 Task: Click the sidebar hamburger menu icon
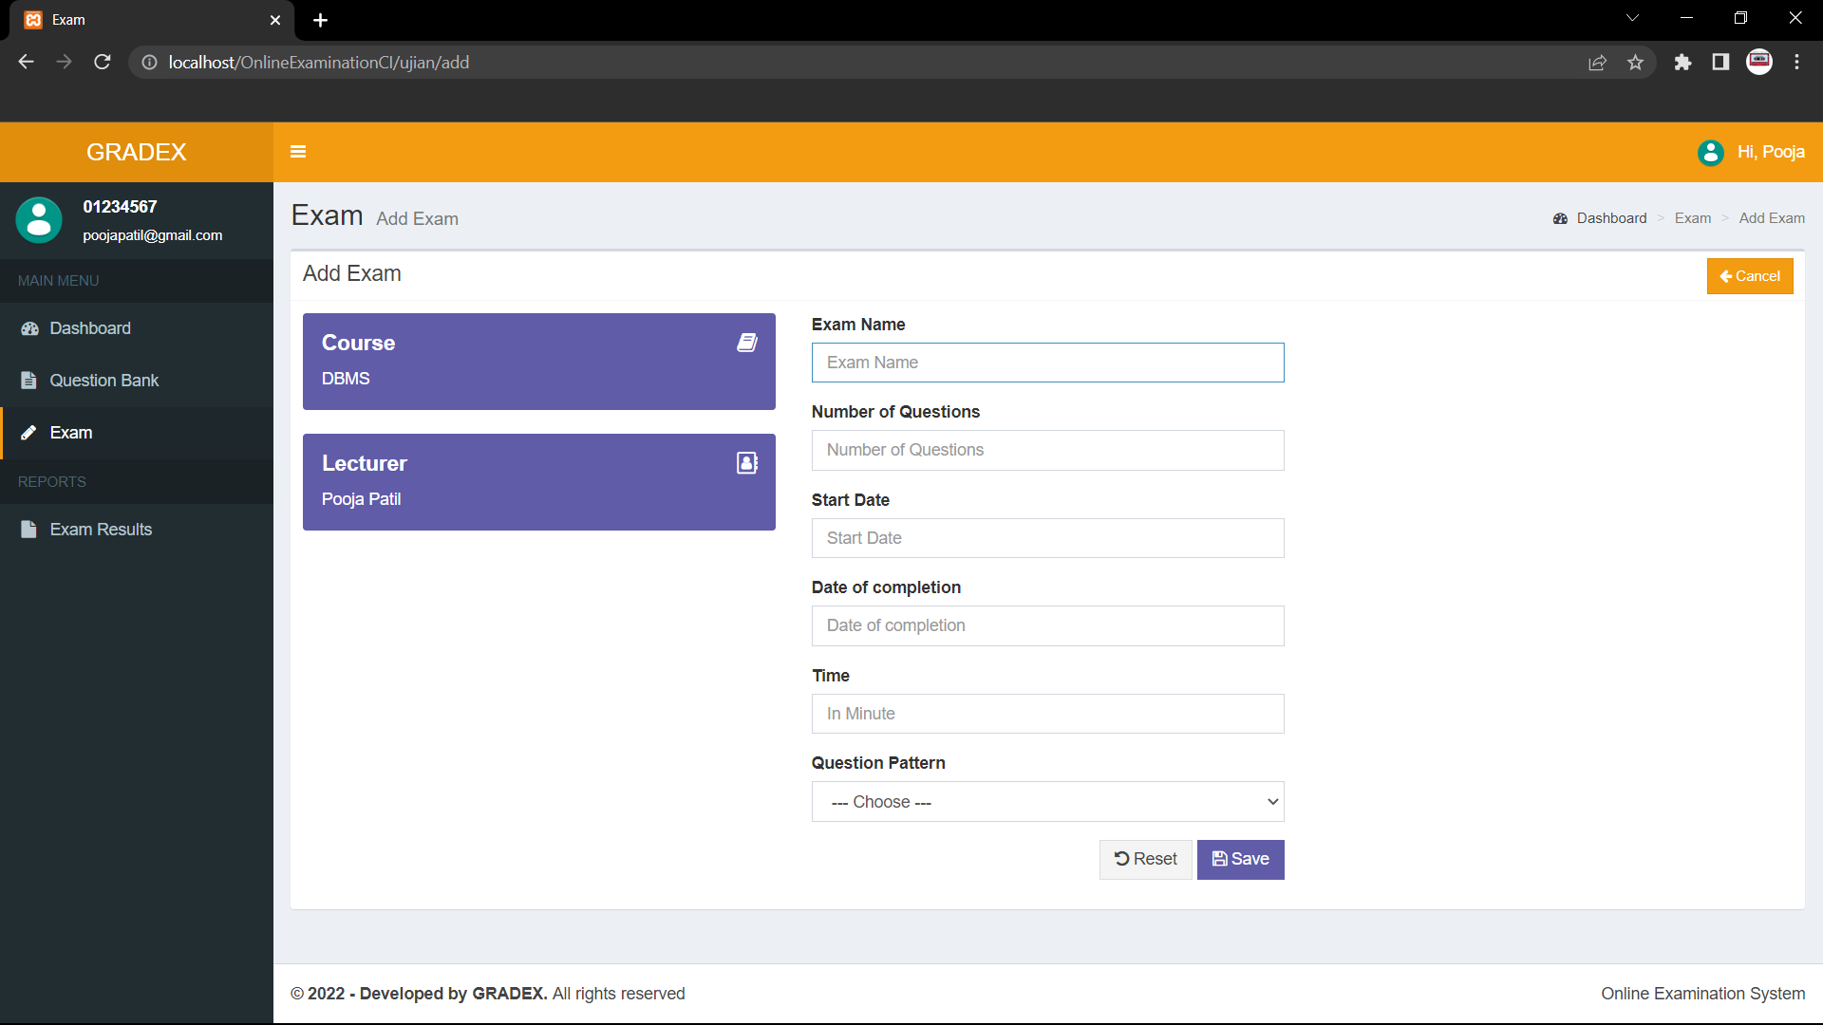click(x=298, y=152)
